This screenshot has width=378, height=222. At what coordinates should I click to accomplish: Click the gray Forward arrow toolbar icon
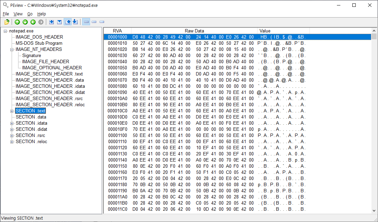point(41,22)
